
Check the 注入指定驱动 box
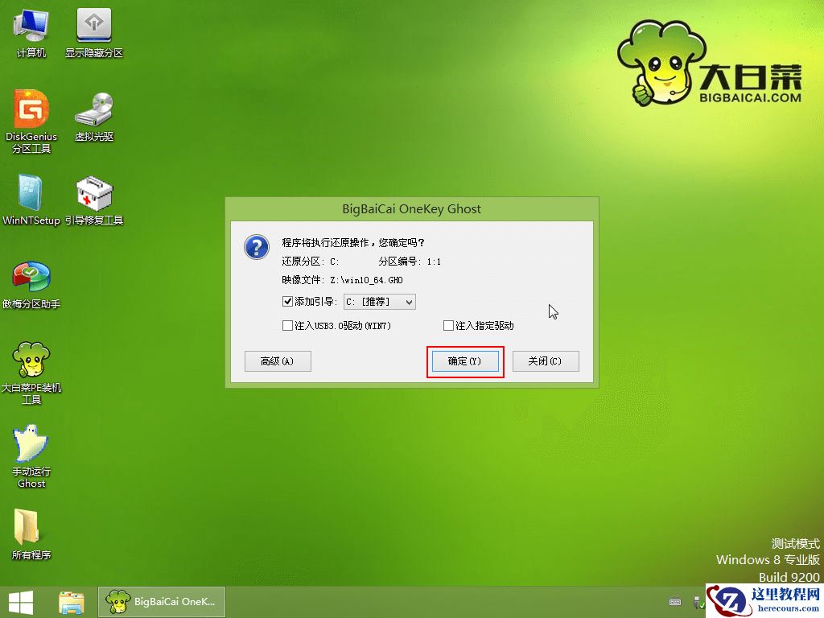[x=447, y=325]
